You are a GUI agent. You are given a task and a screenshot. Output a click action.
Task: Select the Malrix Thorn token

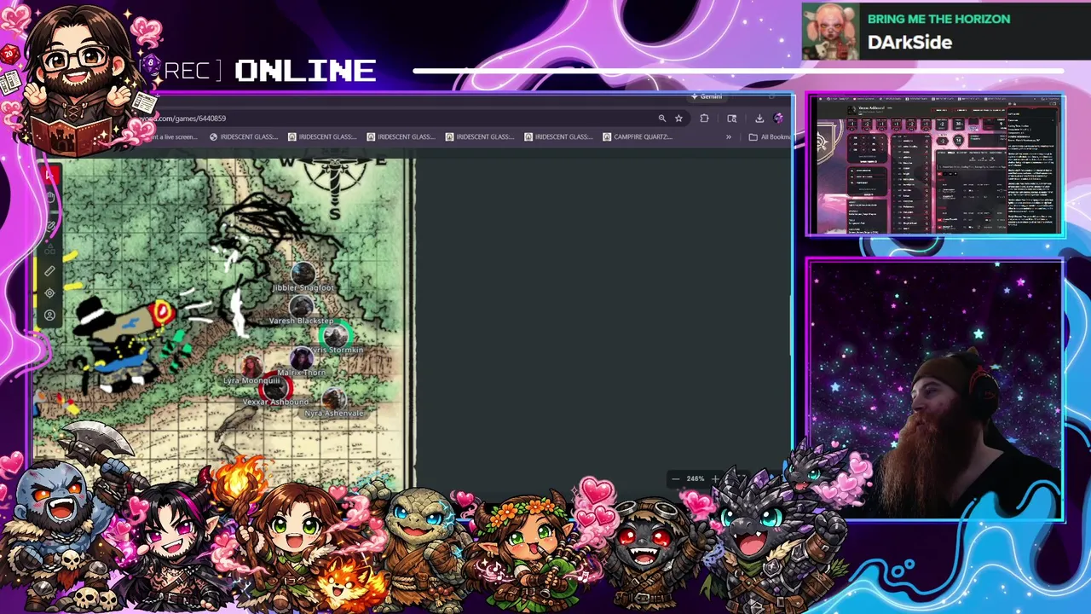point(302,359)
